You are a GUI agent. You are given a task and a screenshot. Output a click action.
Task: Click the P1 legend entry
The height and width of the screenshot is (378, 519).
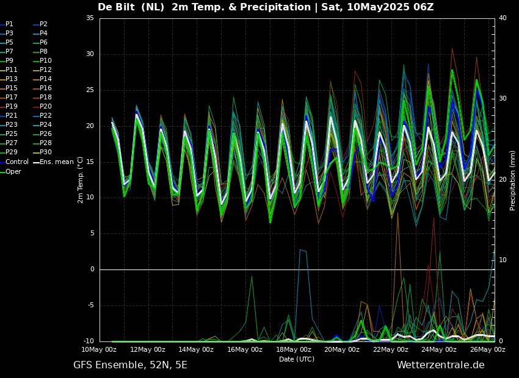pyautogui.click(x=9, y=24)
